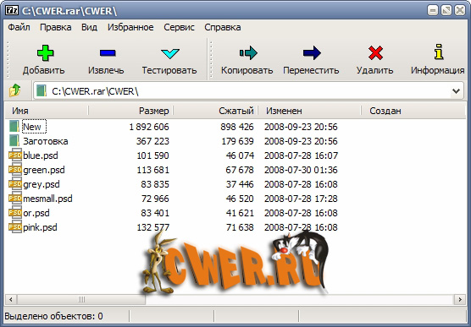Open the Сервис menu
This screenshot has height=327, width=471.
coord(179,27)
